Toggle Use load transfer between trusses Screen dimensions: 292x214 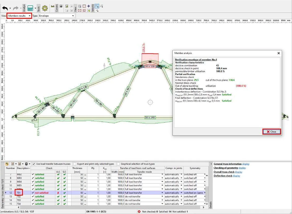(34, 164)
